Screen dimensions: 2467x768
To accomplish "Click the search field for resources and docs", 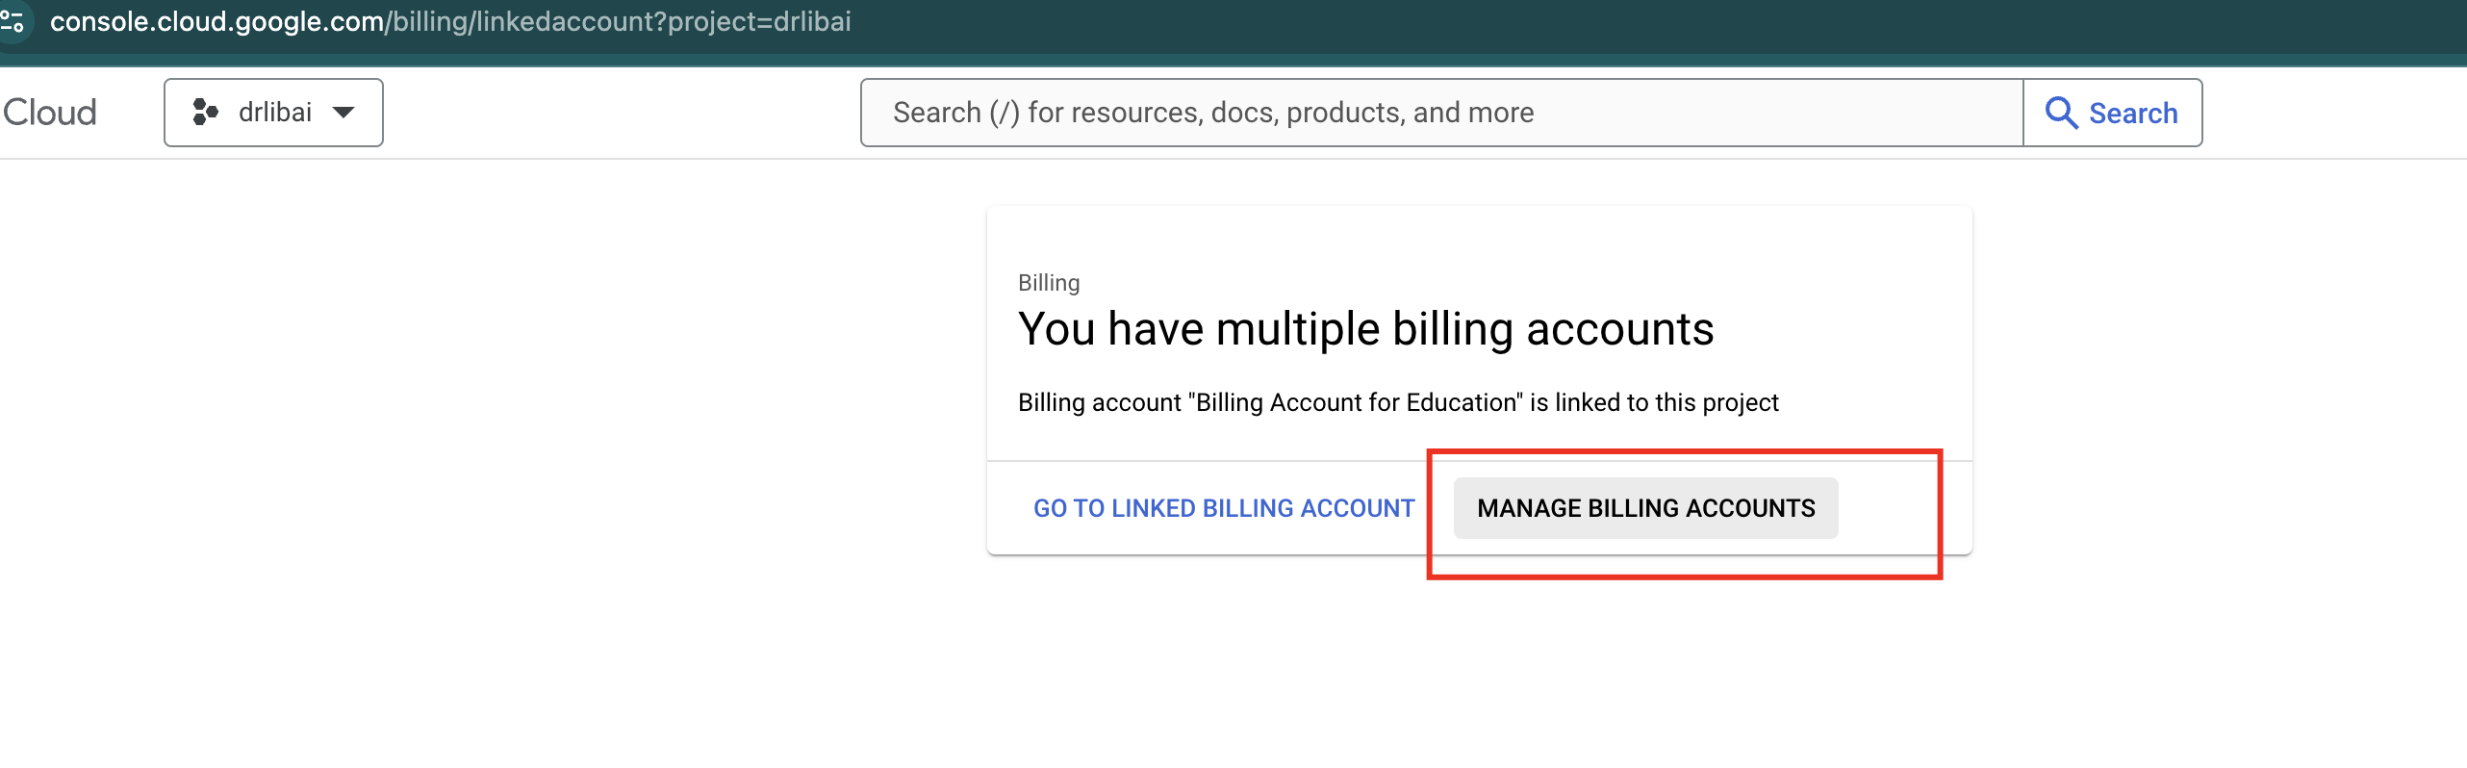I will point(1441,113).
